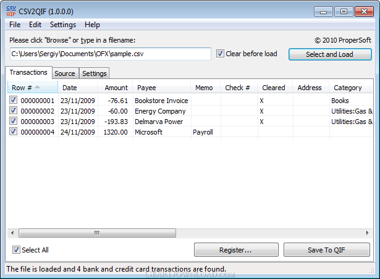The image size is (380, 279).
Task: Sort by the Address column header
Action: click(x=311, y=88)
